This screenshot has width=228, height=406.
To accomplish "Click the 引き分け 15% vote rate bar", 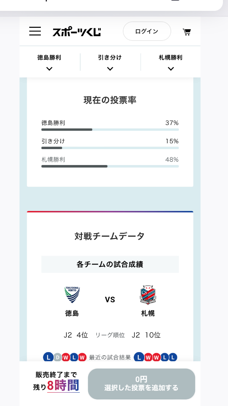I will pos(110,148).
